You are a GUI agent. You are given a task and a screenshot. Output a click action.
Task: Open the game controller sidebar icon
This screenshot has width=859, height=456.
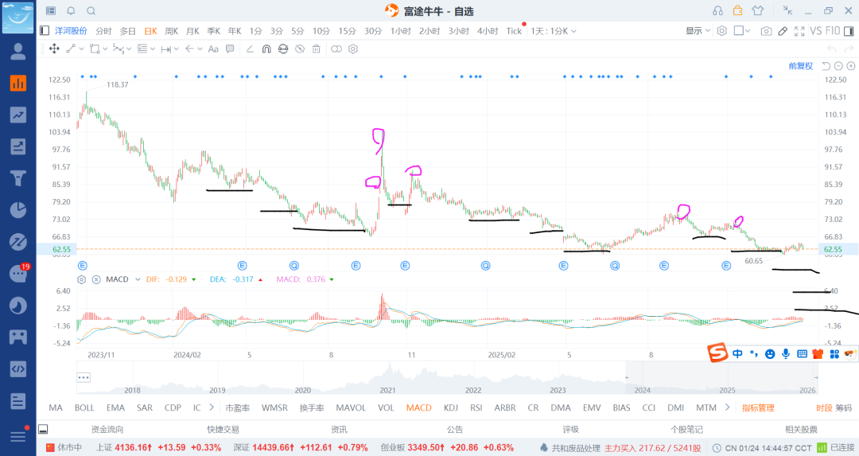18,337
